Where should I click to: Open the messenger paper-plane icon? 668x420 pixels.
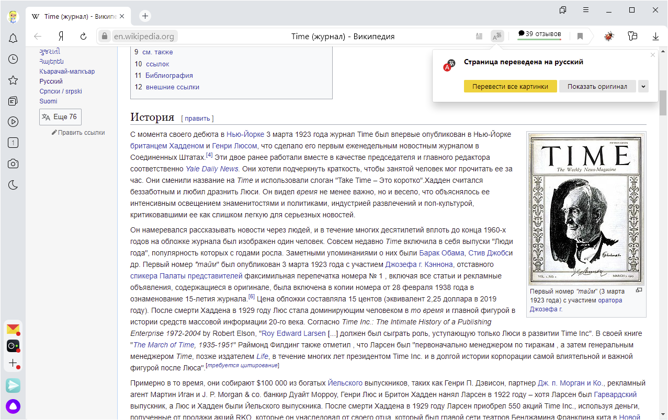point(13,386)
